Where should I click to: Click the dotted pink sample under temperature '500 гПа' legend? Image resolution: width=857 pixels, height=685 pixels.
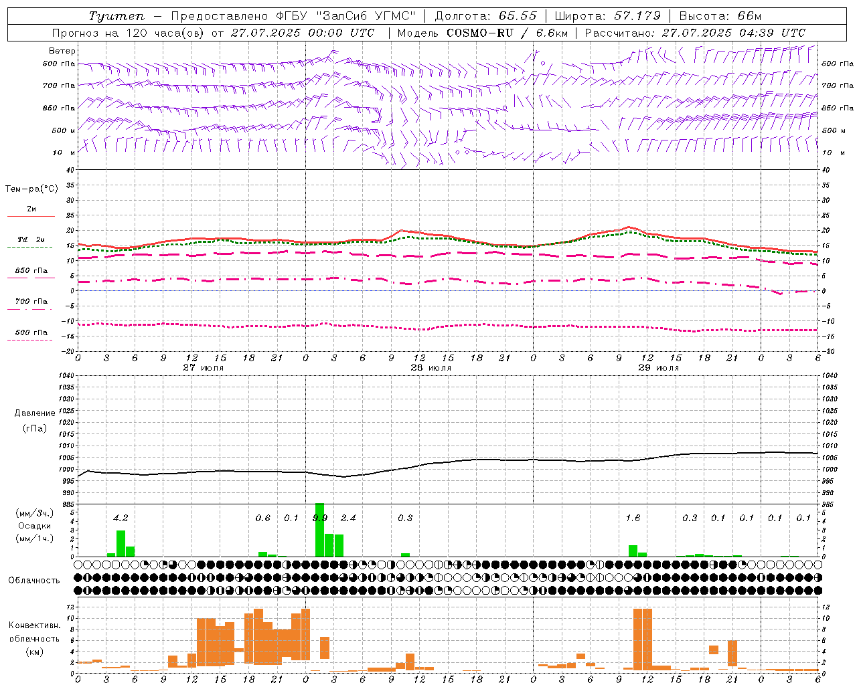tap(31, 340)
